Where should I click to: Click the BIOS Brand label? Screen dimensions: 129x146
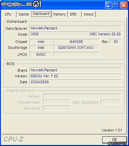tap(22, 70)
